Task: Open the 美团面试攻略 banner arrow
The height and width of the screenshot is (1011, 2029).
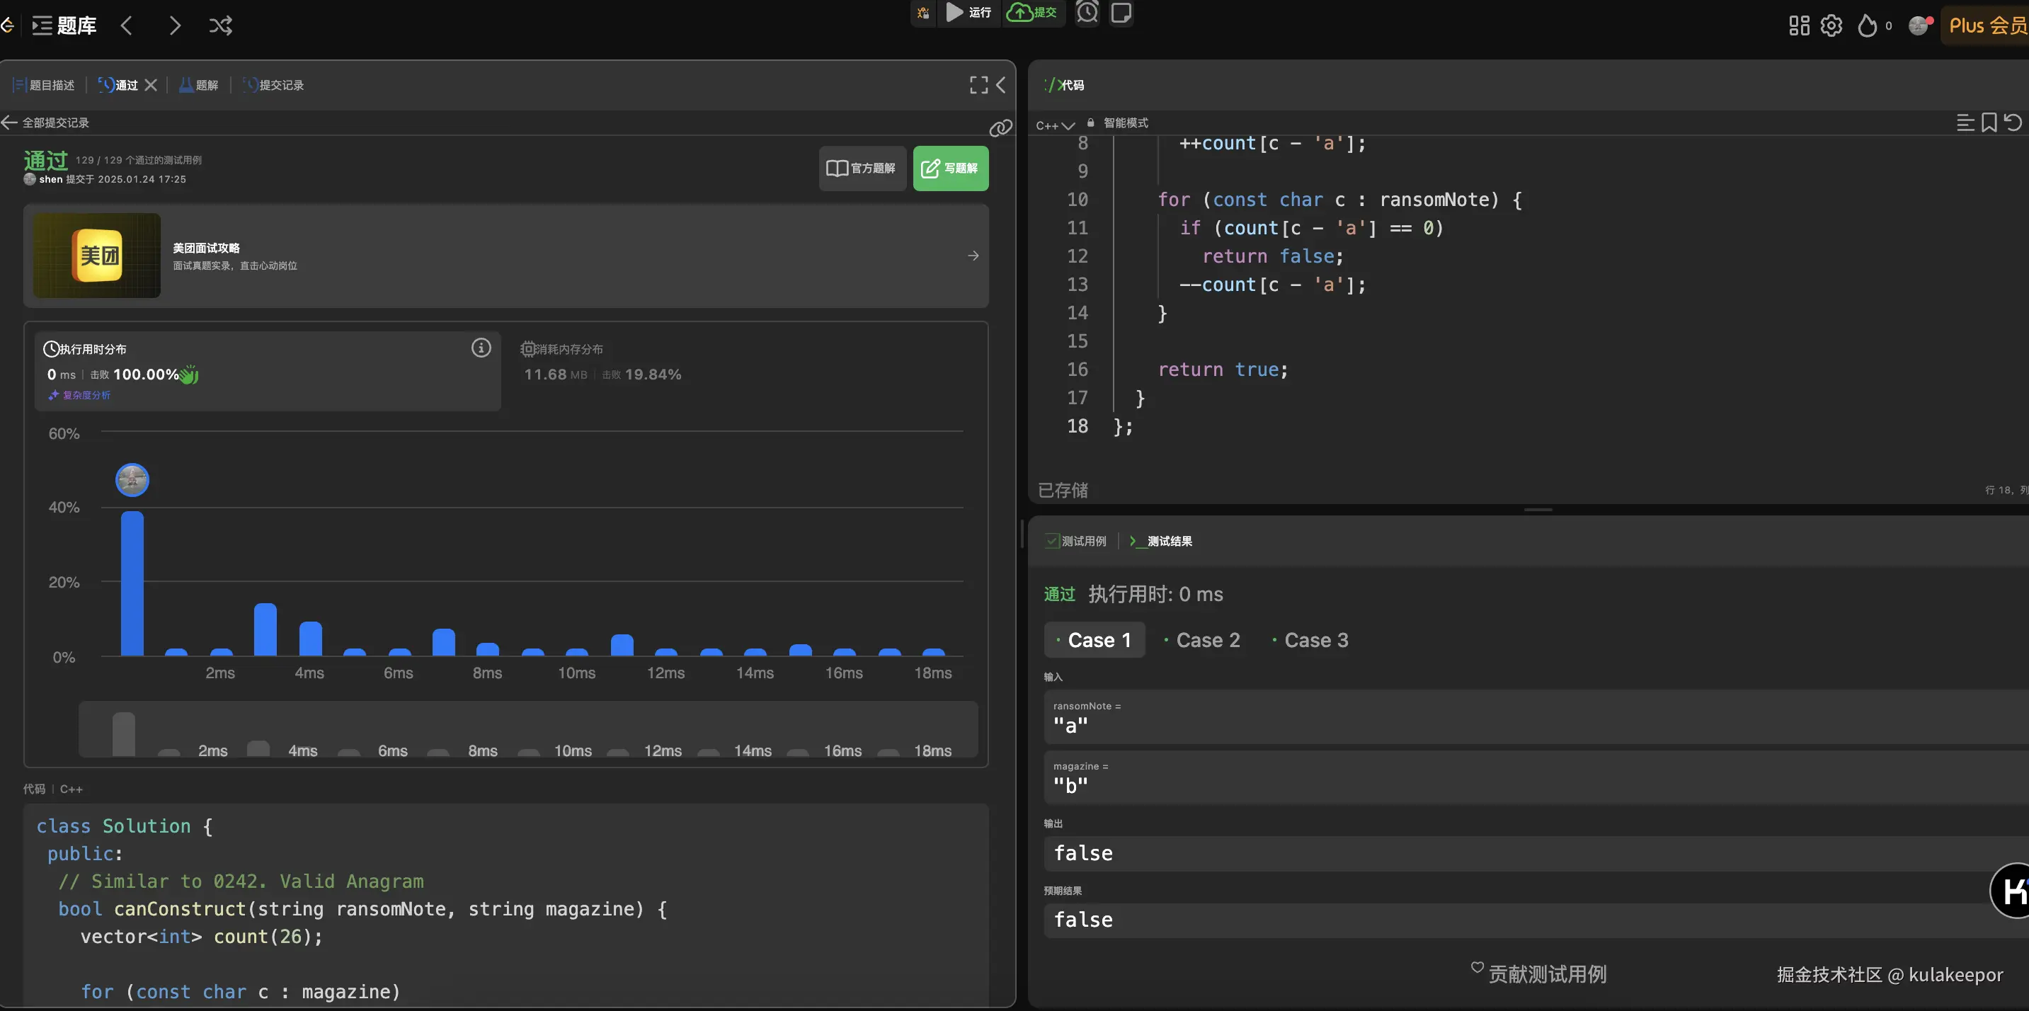Action: [x=973, y=256]
